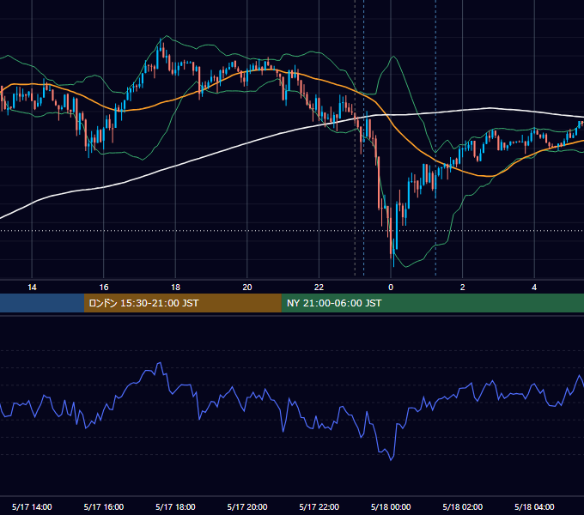Click the 2 hour label on the price chart axis
Screen dimensions: 584x515
pos(462,288)
